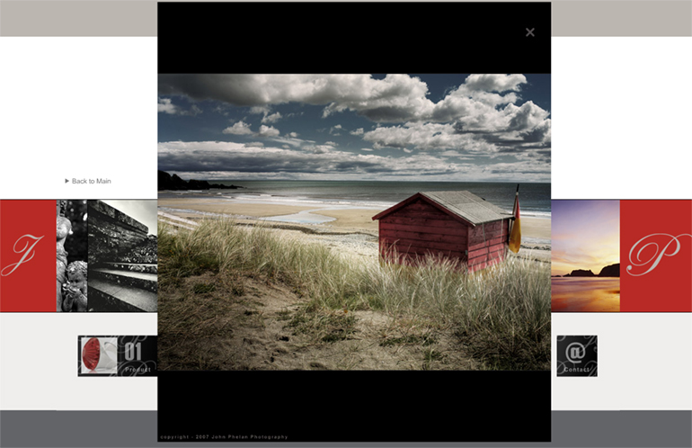
Task: Open the Contact @ icon
Action: pyautogui.click(x=576, y=351)
